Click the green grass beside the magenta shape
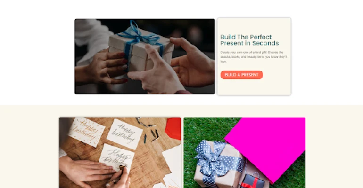 tap(204, 129)
